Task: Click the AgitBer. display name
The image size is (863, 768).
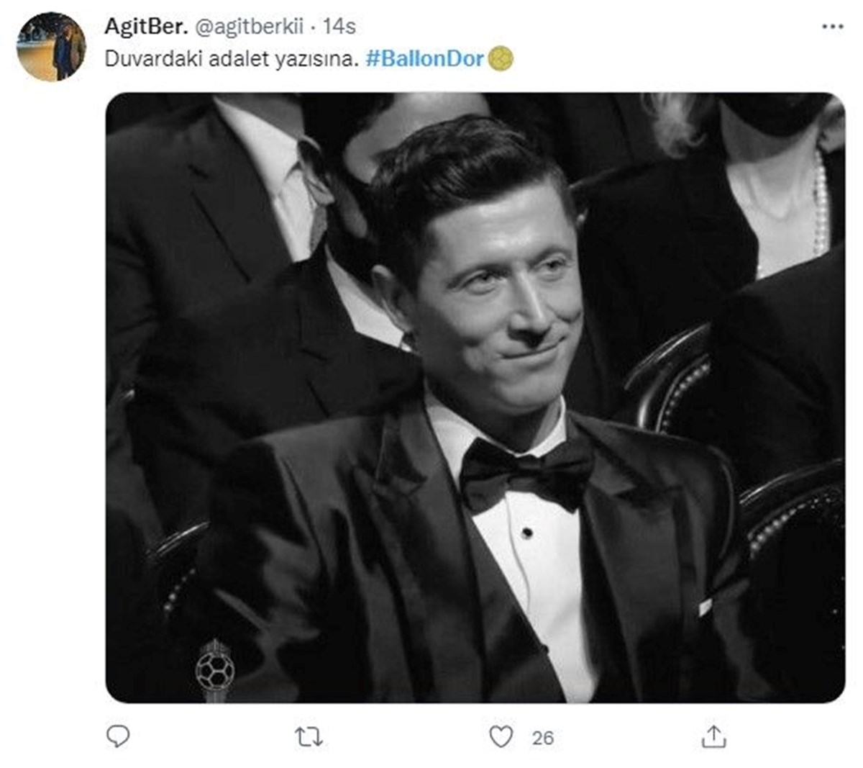Action: tap(145, 27)
